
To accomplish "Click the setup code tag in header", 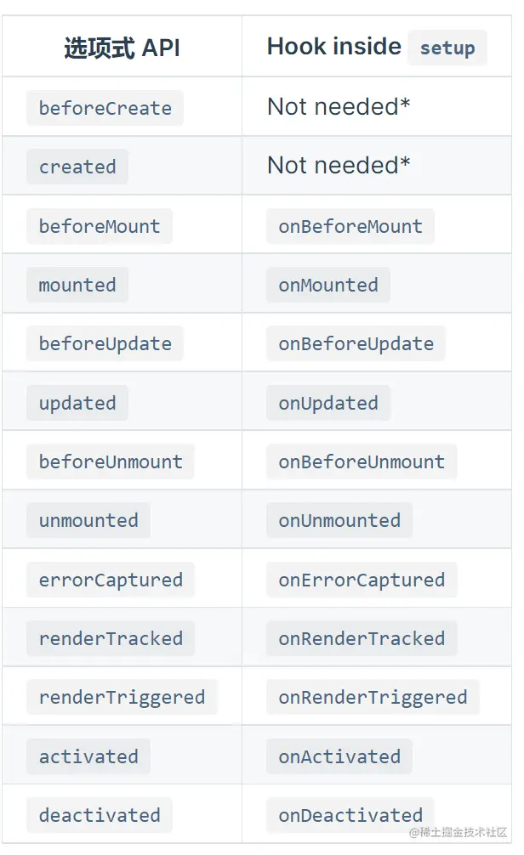I will click(x=447, y=48).
